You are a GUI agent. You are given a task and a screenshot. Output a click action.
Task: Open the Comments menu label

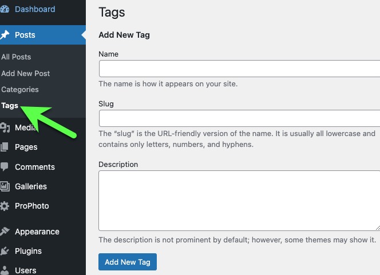click(x=35, y=167)
